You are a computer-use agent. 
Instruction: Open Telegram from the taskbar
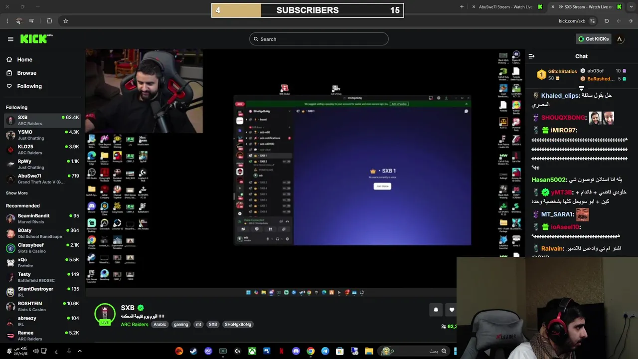(325, 351)
